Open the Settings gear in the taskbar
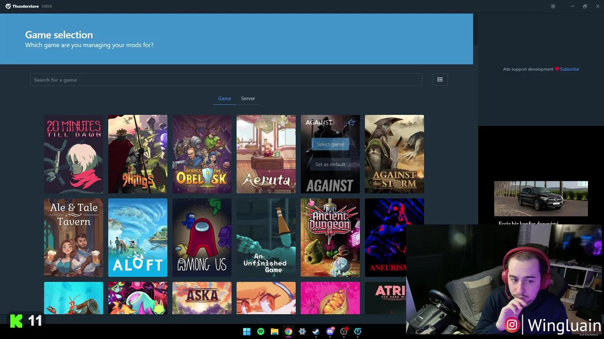This screenshot has height=339, width=604. click(x=302, y=331)
